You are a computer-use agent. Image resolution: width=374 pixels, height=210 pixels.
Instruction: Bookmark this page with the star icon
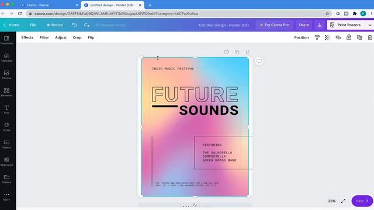click(x=327, y=14)
